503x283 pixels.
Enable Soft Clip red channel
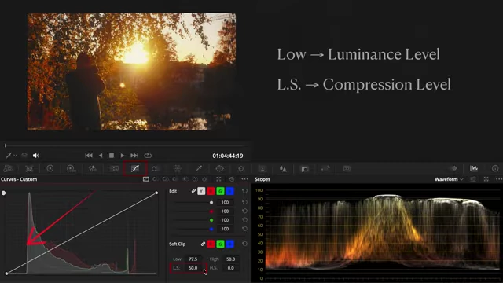coord(211,244)
